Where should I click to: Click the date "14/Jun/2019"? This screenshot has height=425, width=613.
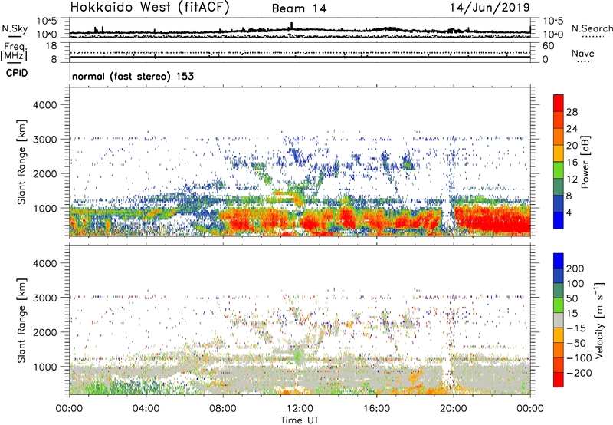tap(490, 7)
